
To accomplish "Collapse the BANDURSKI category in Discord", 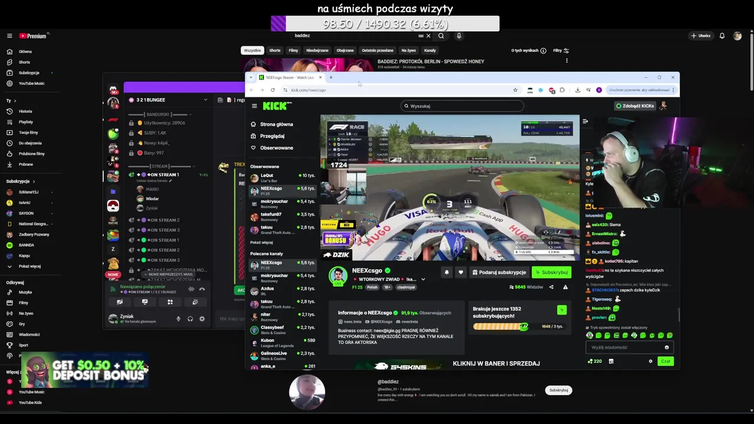I will (x=158, y=114).
